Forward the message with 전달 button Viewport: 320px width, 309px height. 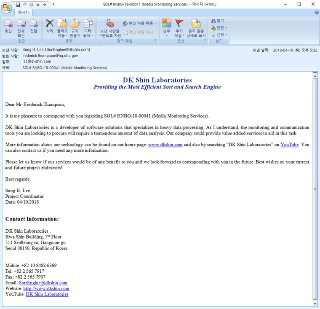coord(34,26)
